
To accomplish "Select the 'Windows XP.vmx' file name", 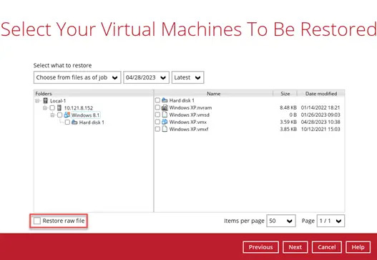I will pos(187,122).
